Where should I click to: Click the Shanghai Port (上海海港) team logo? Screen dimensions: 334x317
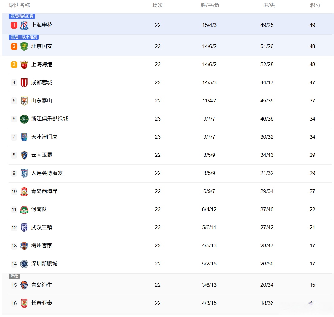tap(24, 65)
